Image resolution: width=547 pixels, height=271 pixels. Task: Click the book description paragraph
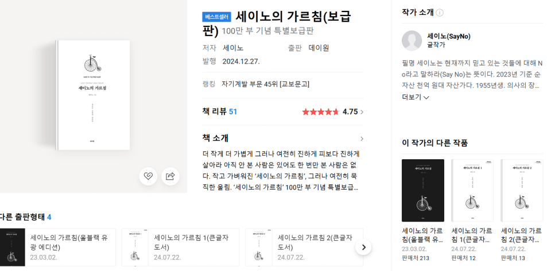(x=281, y=171)
